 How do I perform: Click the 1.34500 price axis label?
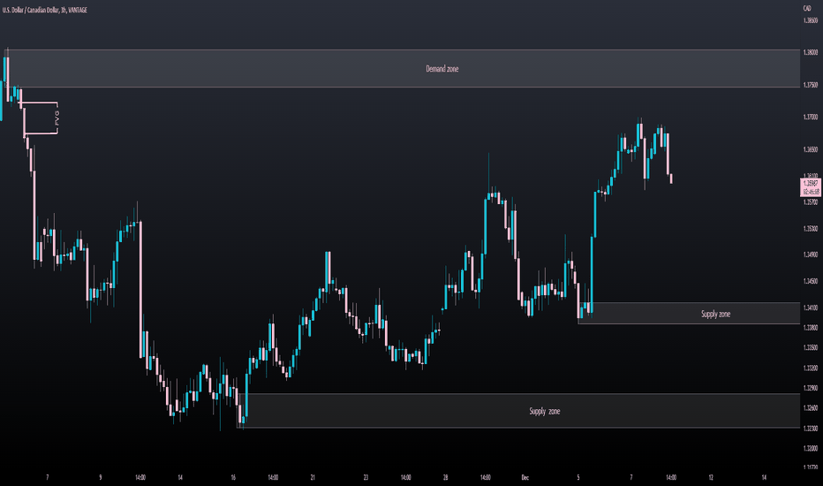tap(811, 282)
